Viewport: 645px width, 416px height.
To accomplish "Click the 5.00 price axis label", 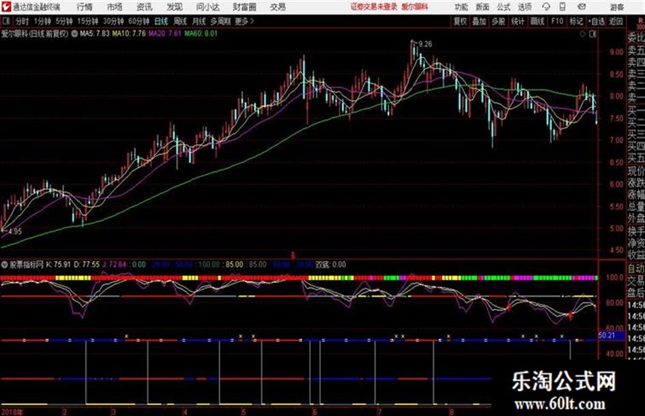I will (x=616, y=229).
